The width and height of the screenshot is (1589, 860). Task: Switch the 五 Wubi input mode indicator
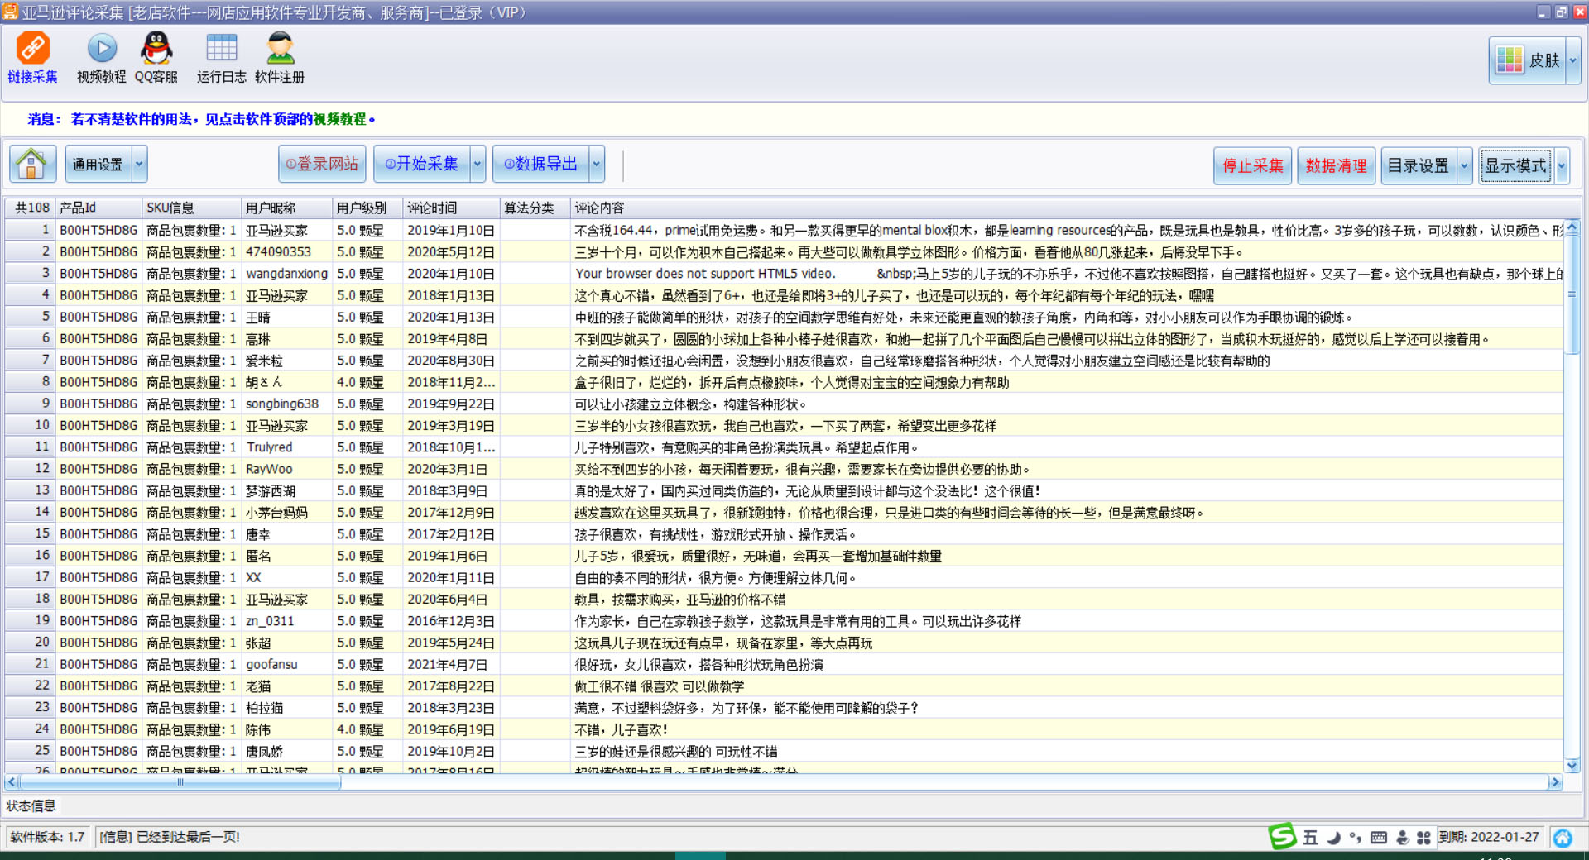coord(1310,838)
